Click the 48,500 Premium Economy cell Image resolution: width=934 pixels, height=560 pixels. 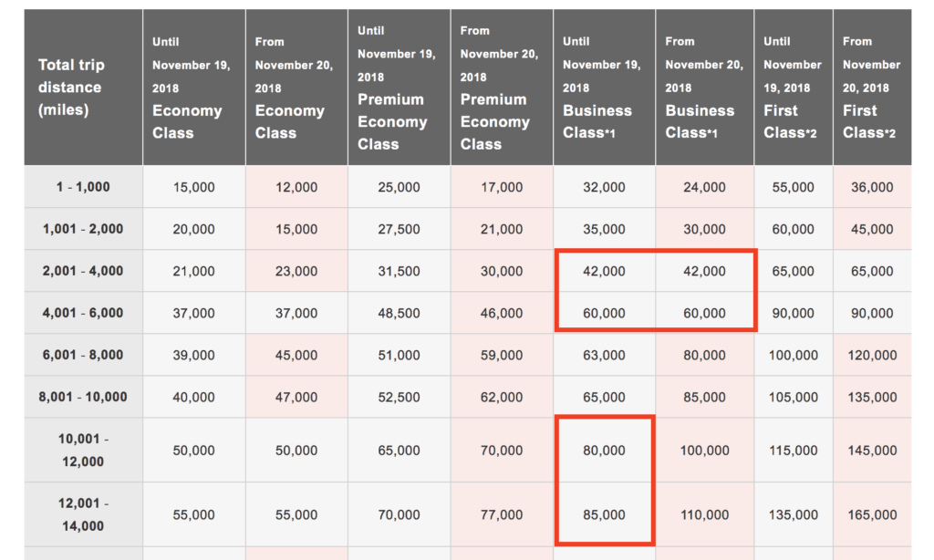[399, 313]
